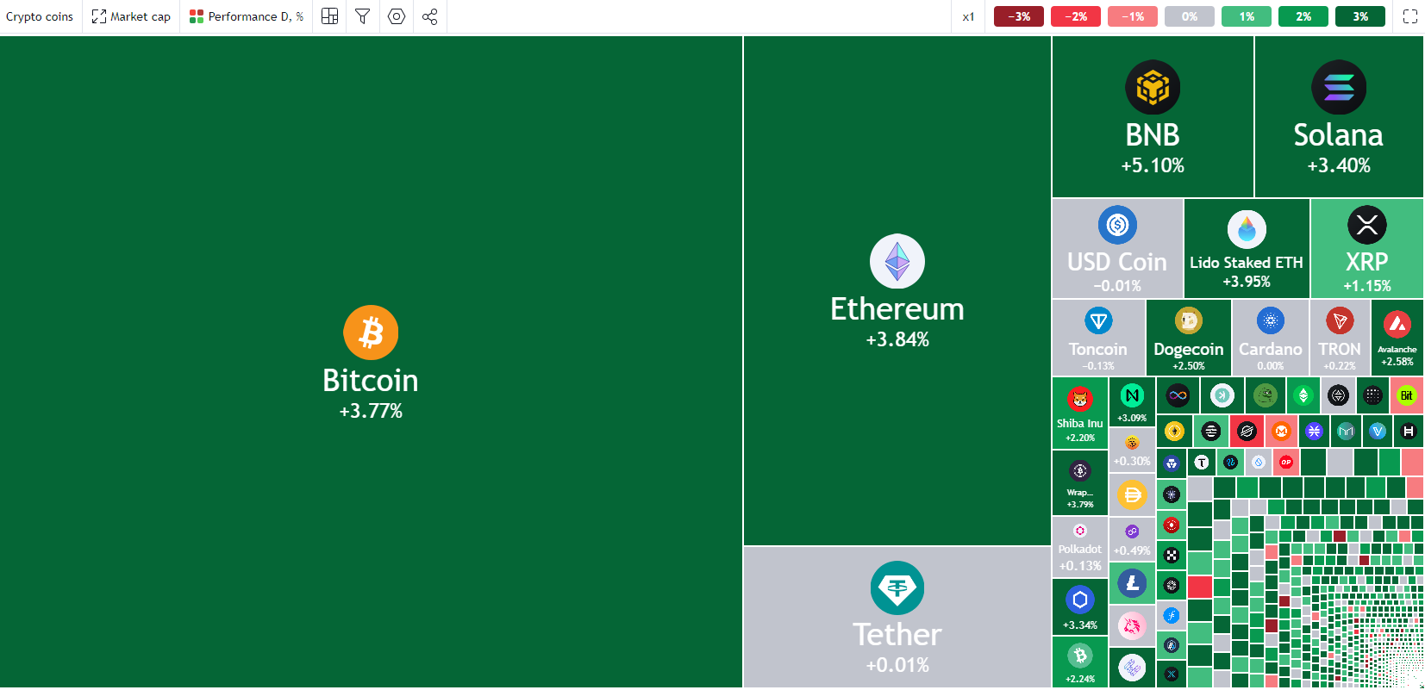Click the filter funnel icon

363,16
